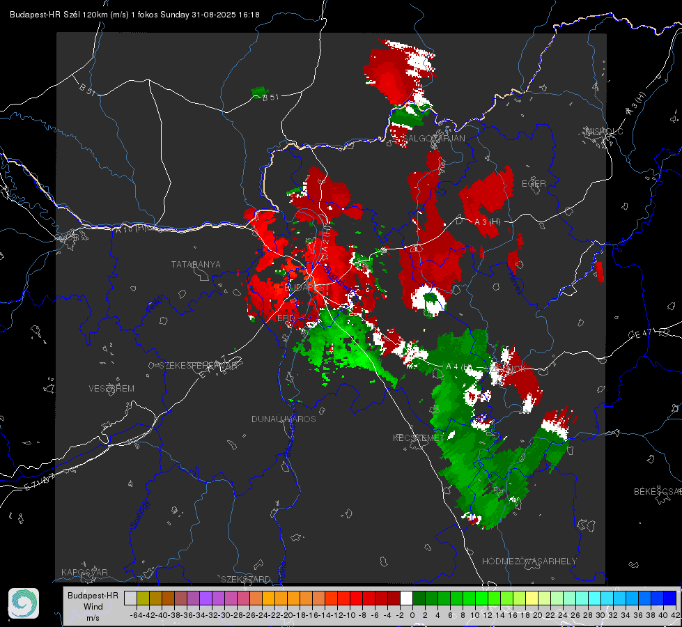Select the KECSKEMÉT city label
The image size is (682, 627).
[419, 438]
